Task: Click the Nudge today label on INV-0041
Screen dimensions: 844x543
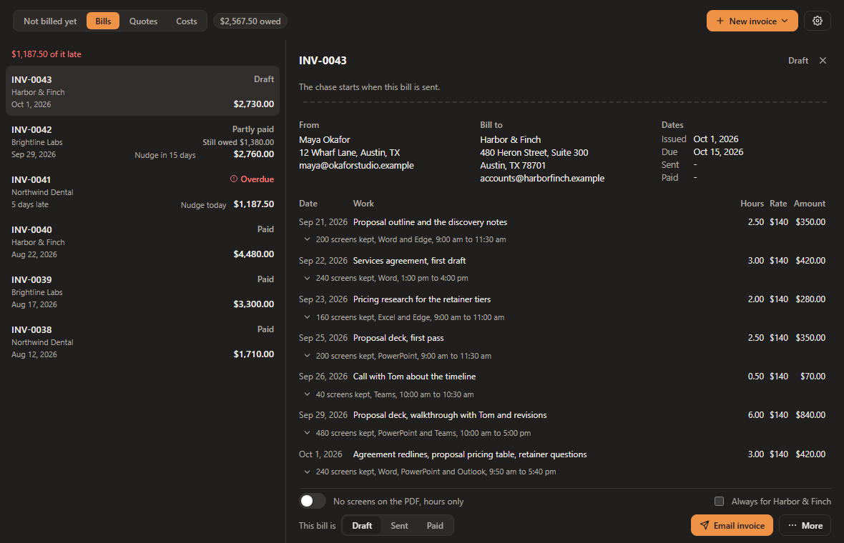Action: [203, 205]
